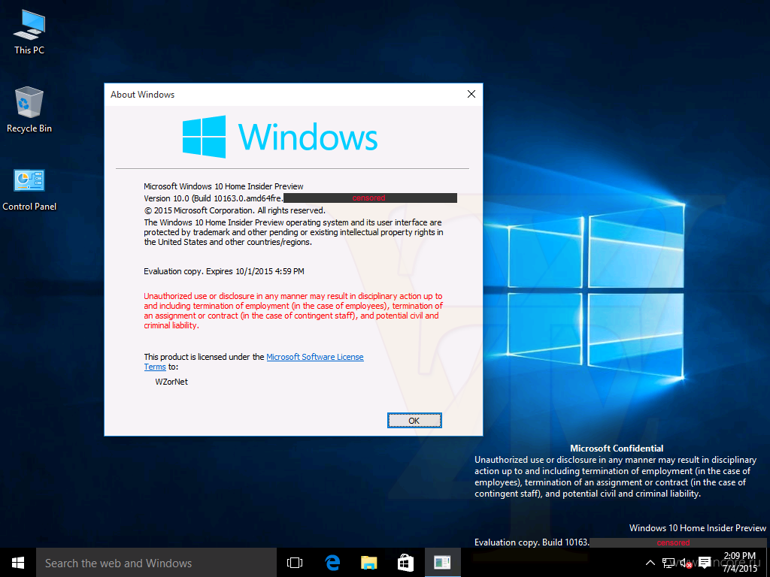Click the Search the web and Windows box
Image resolution: width=770 pixels, height=577 pixels.
tap(156, 563)
